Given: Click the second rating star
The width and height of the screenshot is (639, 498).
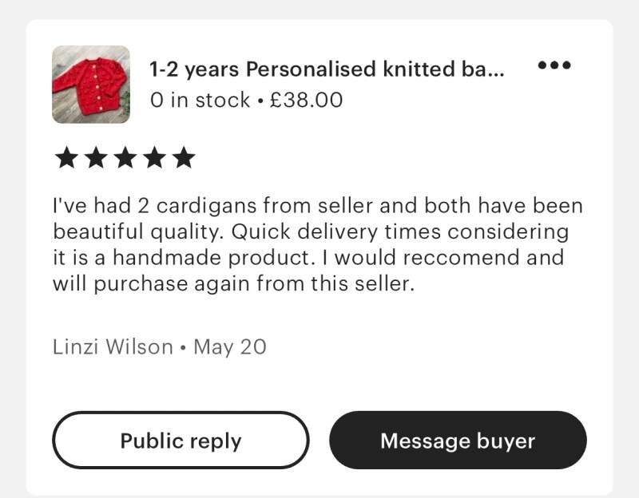Looking at the screenshot, I should click(95, 157).
